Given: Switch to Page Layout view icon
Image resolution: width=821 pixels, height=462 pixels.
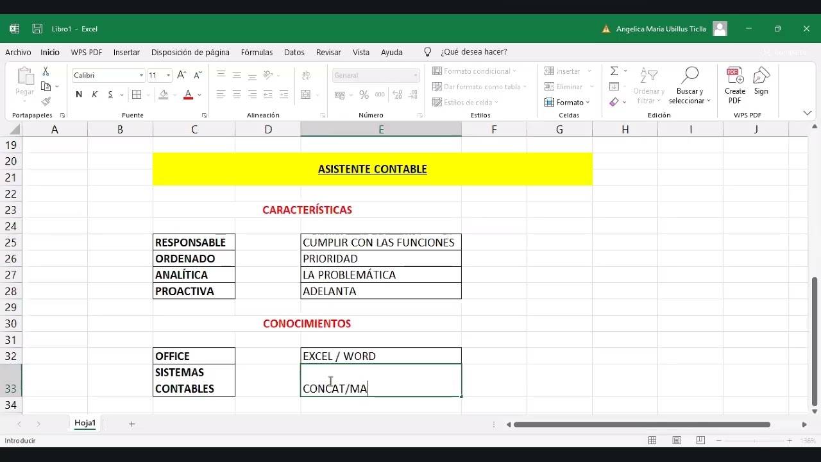Looking at the screenshot, I should pyautogui.click(x=677, y=440).
